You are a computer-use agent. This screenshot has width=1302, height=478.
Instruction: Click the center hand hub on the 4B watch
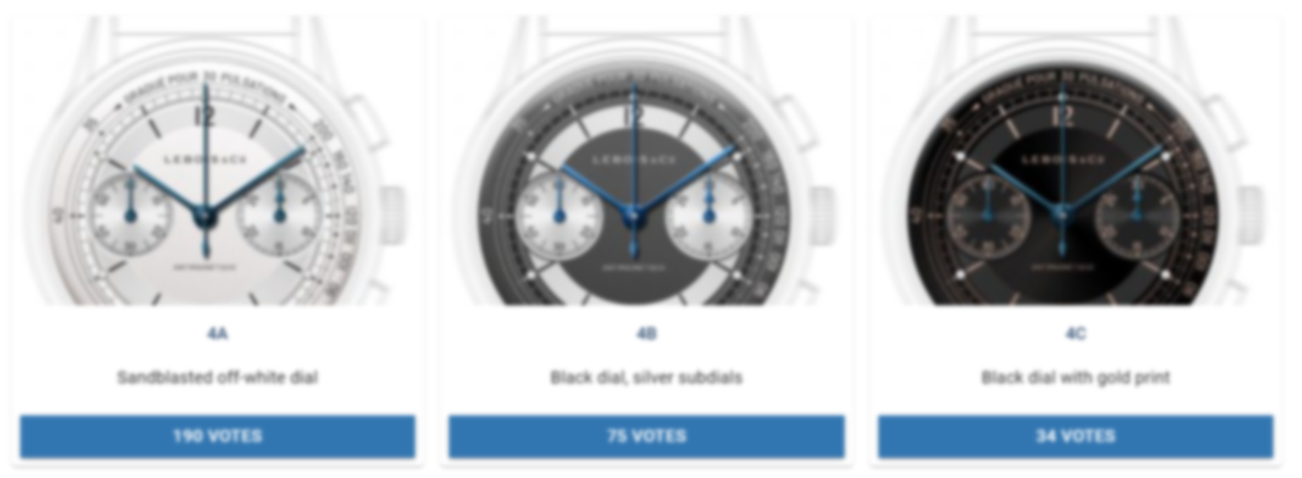click(633, 217)
